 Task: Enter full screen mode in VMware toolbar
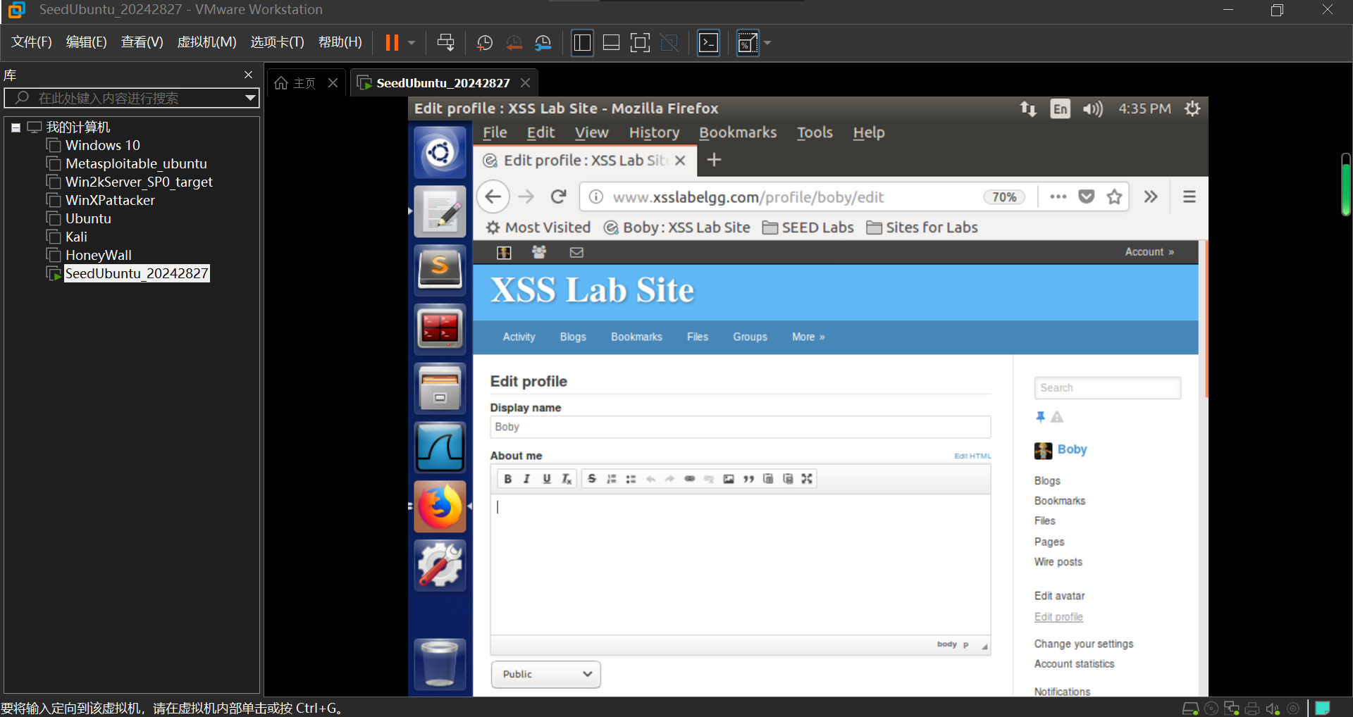coord(640,43)
